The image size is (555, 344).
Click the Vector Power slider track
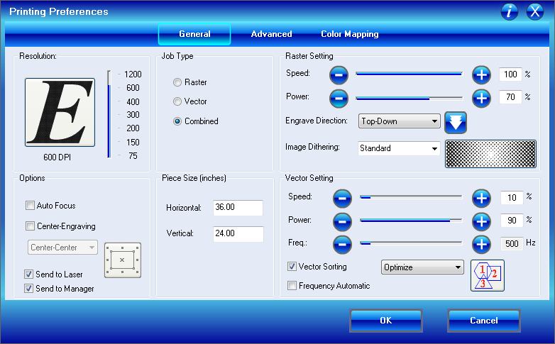click(x=411, y=221)
